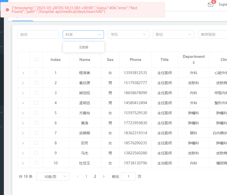This screenshot has height=195, width=227.
Task: Click the Name column header
Action: click(85, 60)
